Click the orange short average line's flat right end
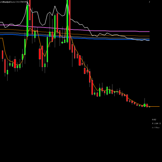 point(155,107)
